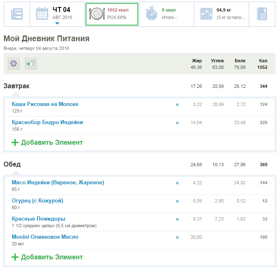Image resolution: width=277 pixels, height=275 pixels.
Task: Delete Monini Оливковое Масло entry
Action: tap(177, 237)
